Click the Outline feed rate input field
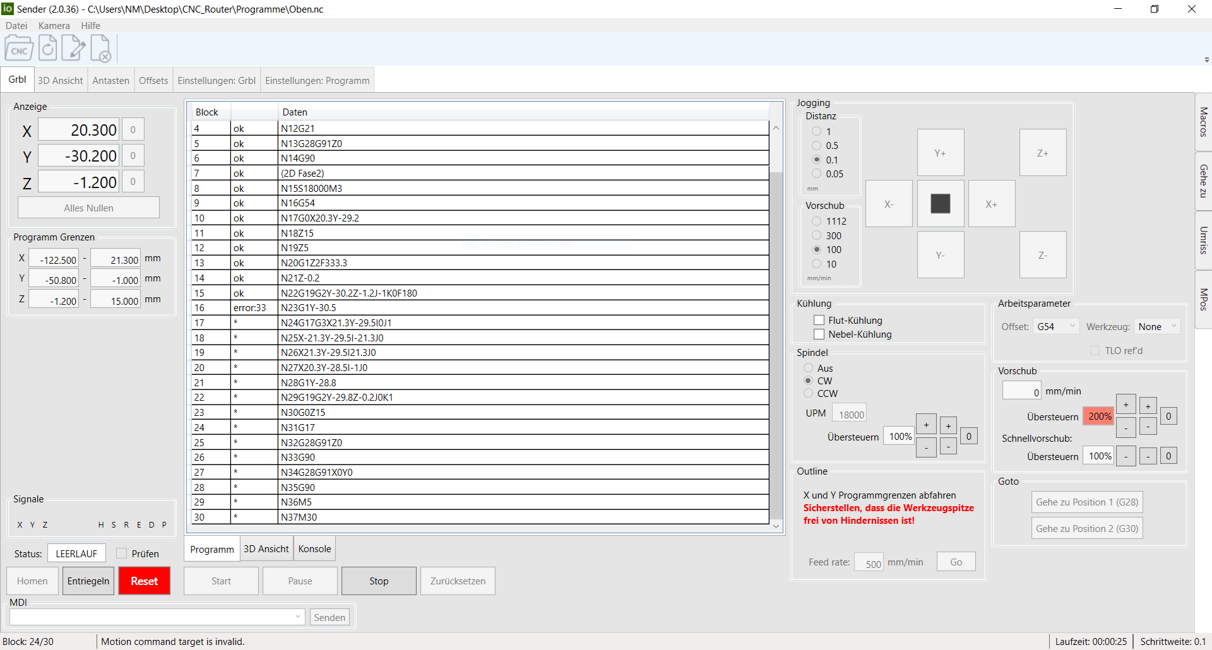Screen dimensions: 1212x650 [x=869, y=562]
